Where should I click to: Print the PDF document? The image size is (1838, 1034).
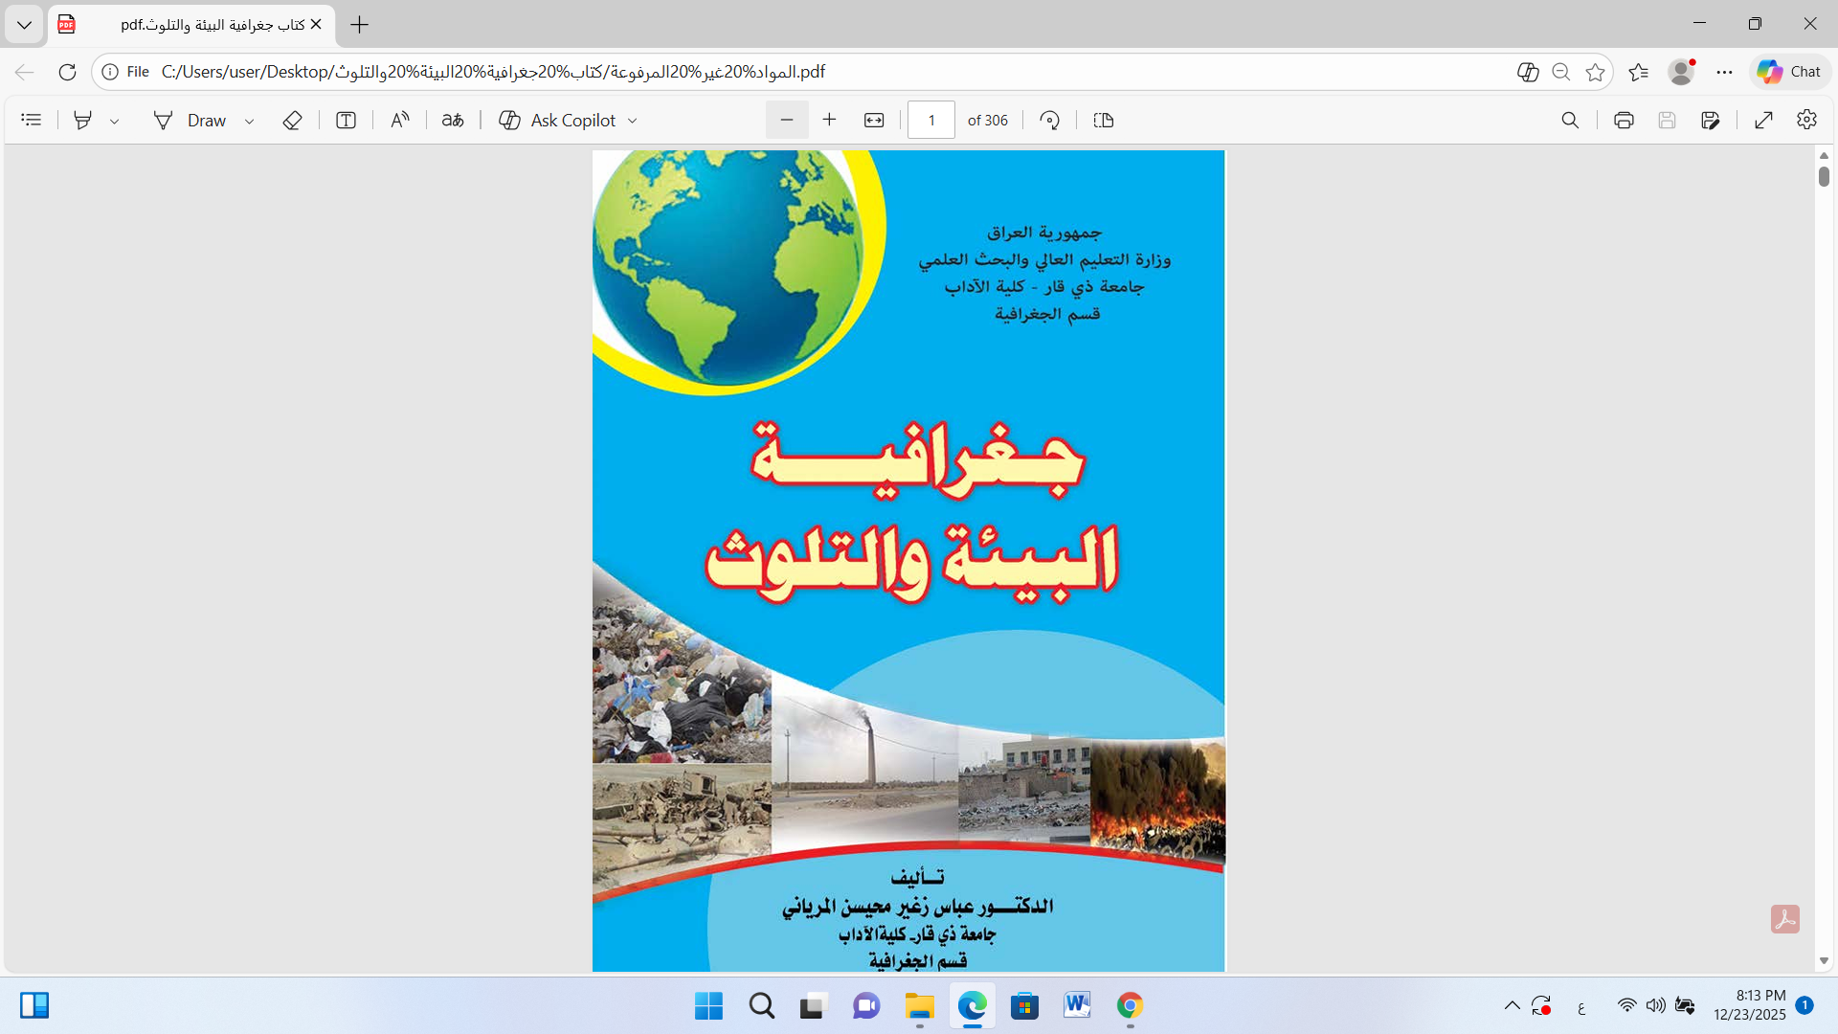(1624, 120)
